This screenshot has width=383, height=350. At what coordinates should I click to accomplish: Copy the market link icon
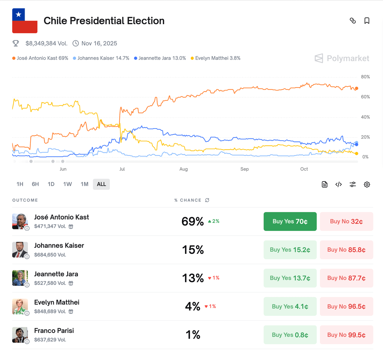(353, 21)
